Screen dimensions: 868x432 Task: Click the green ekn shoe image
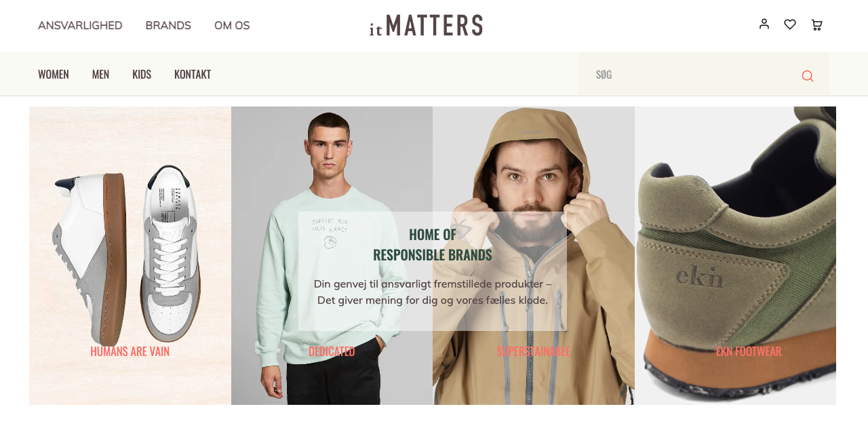click(x=736, y=256)
